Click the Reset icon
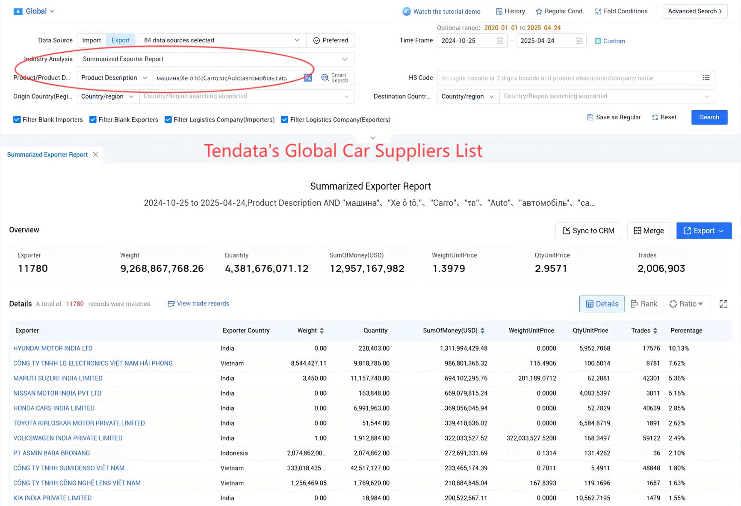 pyautogui.click(x=655, y=117)
